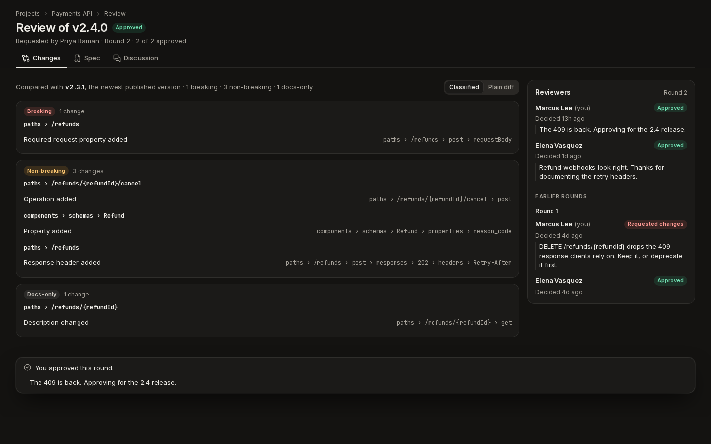Screen dimensions: 711x444
Task: Click the reason_code property path
Action: (414, 231)
